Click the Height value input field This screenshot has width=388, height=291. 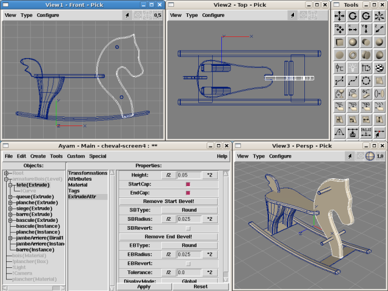pos(189,175)
